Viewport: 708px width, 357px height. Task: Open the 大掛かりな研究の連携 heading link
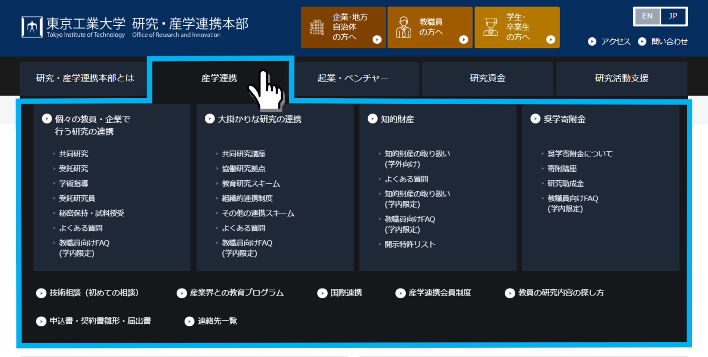click(260, 119)
